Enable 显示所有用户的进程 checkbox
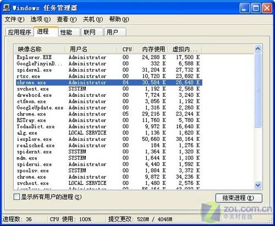This screenshot has height=226, width=275. click(x=16, y=197)
